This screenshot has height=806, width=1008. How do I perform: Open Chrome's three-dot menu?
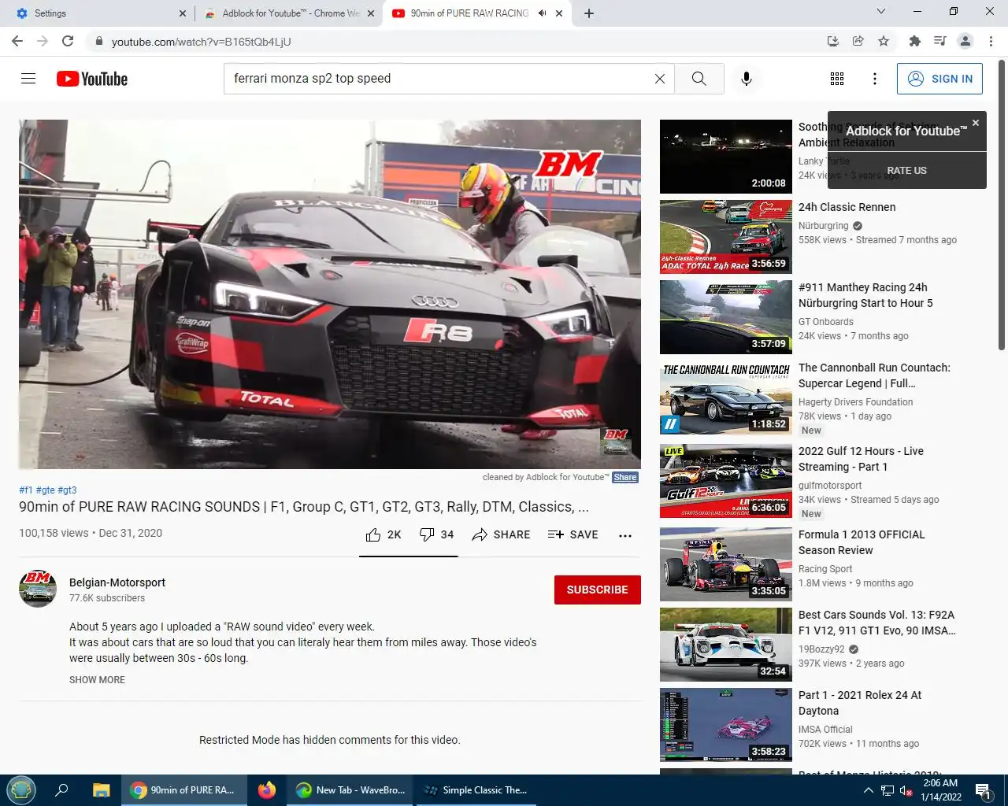tap(991, 41)
